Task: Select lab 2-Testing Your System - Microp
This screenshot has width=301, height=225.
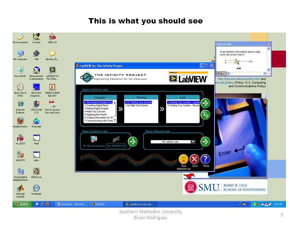Action: [x=183, y=105]
